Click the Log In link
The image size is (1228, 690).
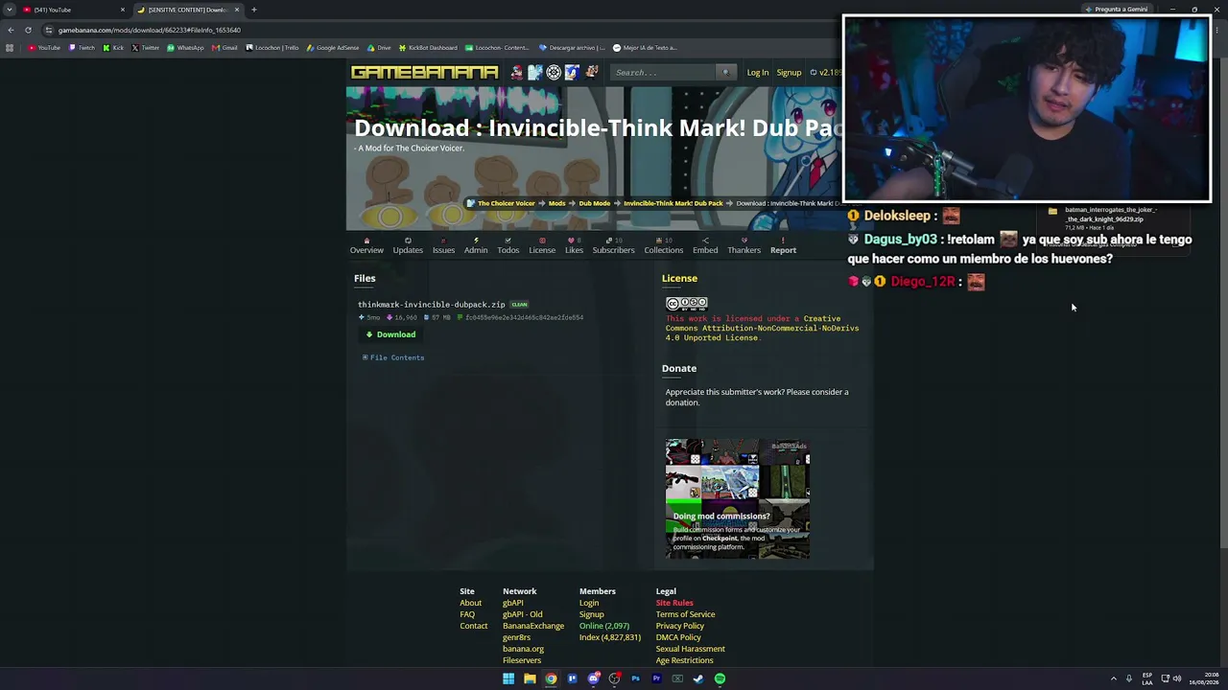click(758, 72)
